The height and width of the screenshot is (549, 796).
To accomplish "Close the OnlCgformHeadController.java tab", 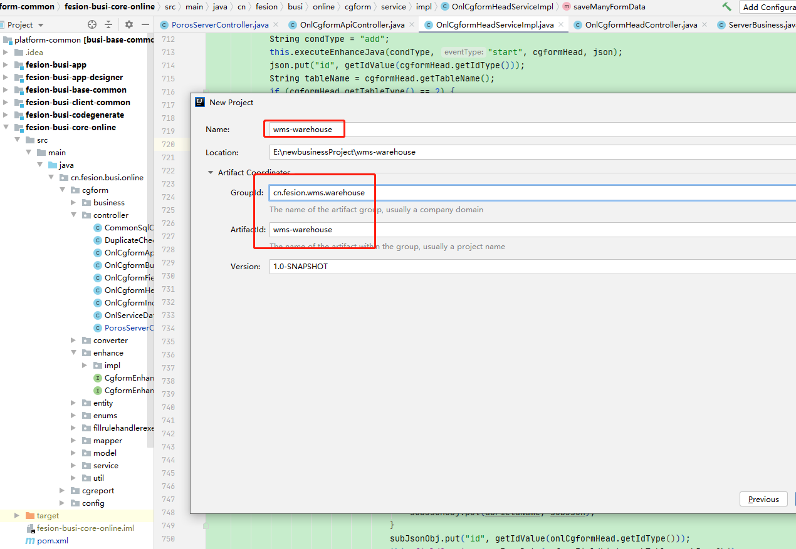I will pyautogui.click(x=704, y=25).
